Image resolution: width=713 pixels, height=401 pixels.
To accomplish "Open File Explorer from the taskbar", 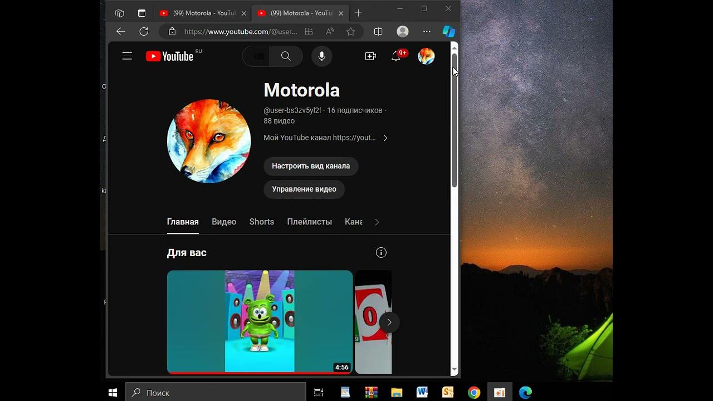I will click(397, 393).
